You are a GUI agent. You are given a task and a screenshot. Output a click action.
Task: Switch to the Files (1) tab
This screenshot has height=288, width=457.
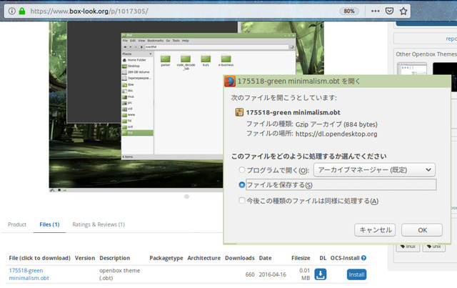(49, 224)
